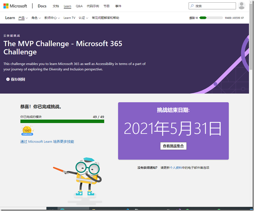The height and width of the screenshot is (211, 254).
Task: Click the 11400 /49599 XP text
Action: tap(234, 18)
